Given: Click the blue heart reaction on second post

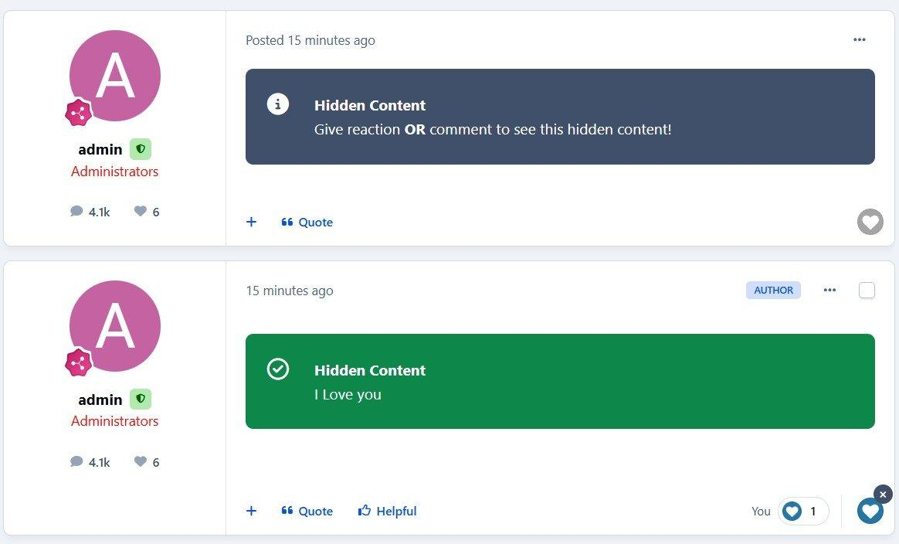Looking at the screenshot, I should pos(870,511).
